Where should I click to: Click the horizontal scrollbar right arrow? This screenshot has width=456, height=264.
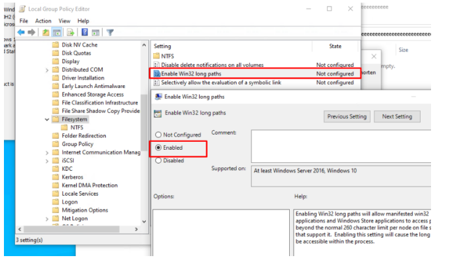pos(136,229)
